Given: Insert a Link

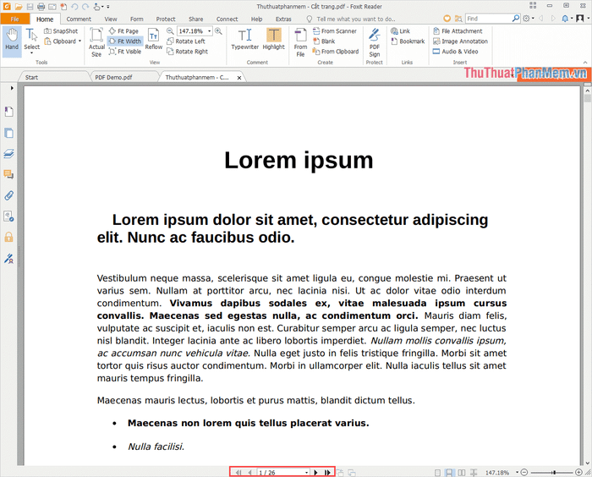Looking at the screenshot, I should [x=401, y=31].
